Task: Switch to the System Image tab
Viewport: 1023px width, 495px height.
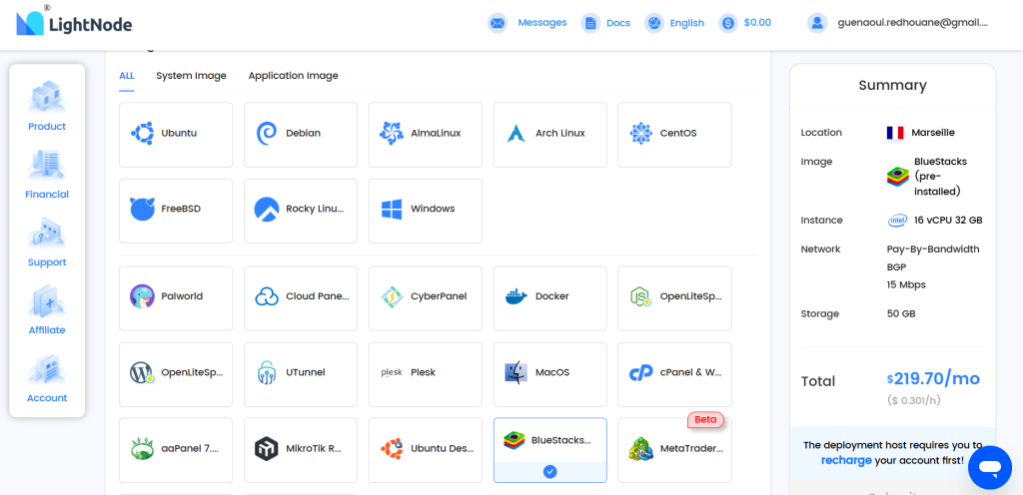Action: (191, 76)
